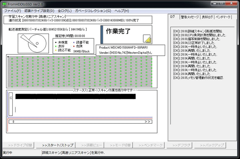This screenshot has height=159, width=240.
Task: Minimize the FromHDDtoSSD window
Action: point(215,3)
